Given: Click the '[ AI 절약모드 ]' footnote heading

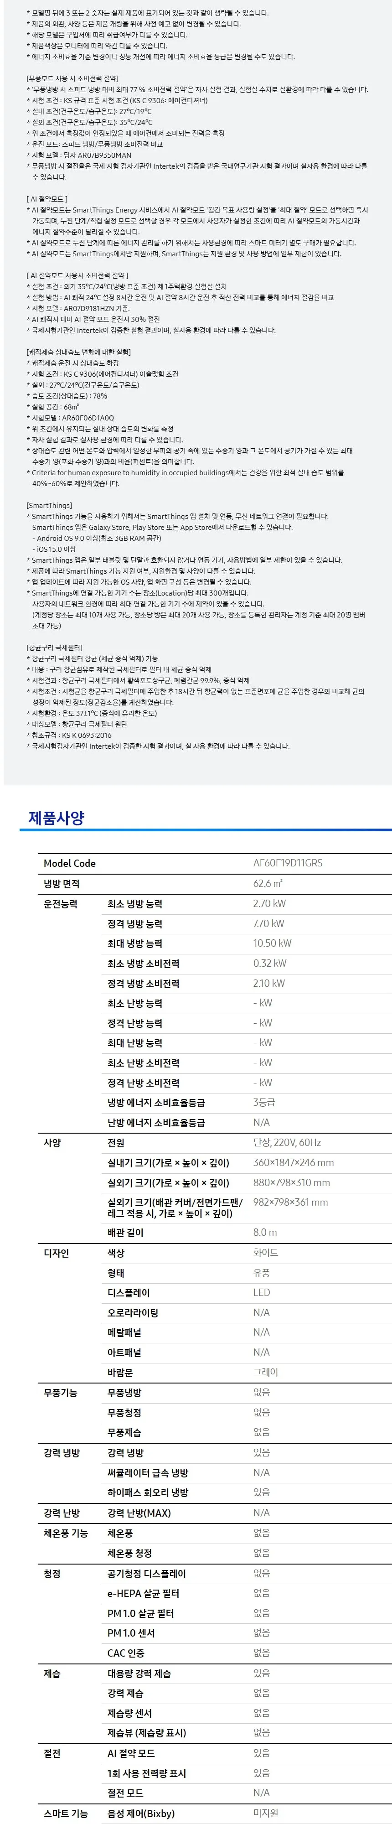Looking at the screenshot, I should (47, 199).
